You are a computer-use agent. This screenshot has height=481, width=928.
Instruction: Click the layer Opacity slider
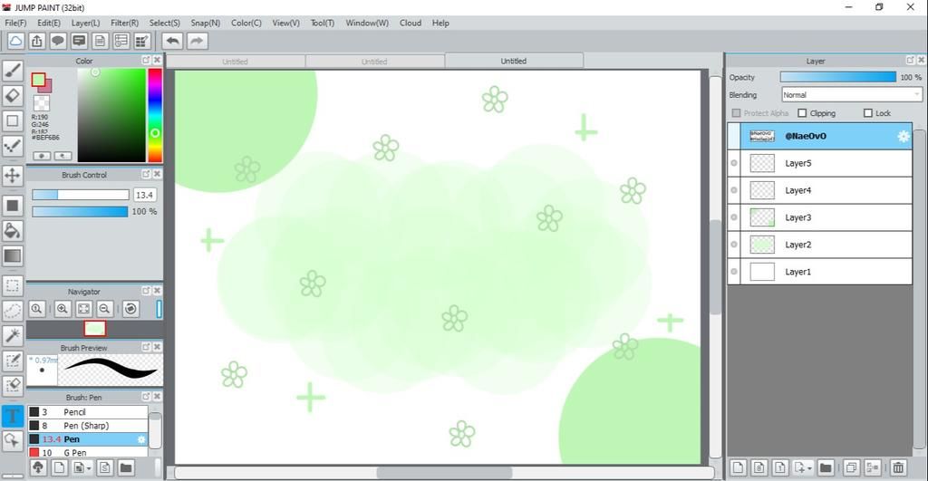coord(838,77)
